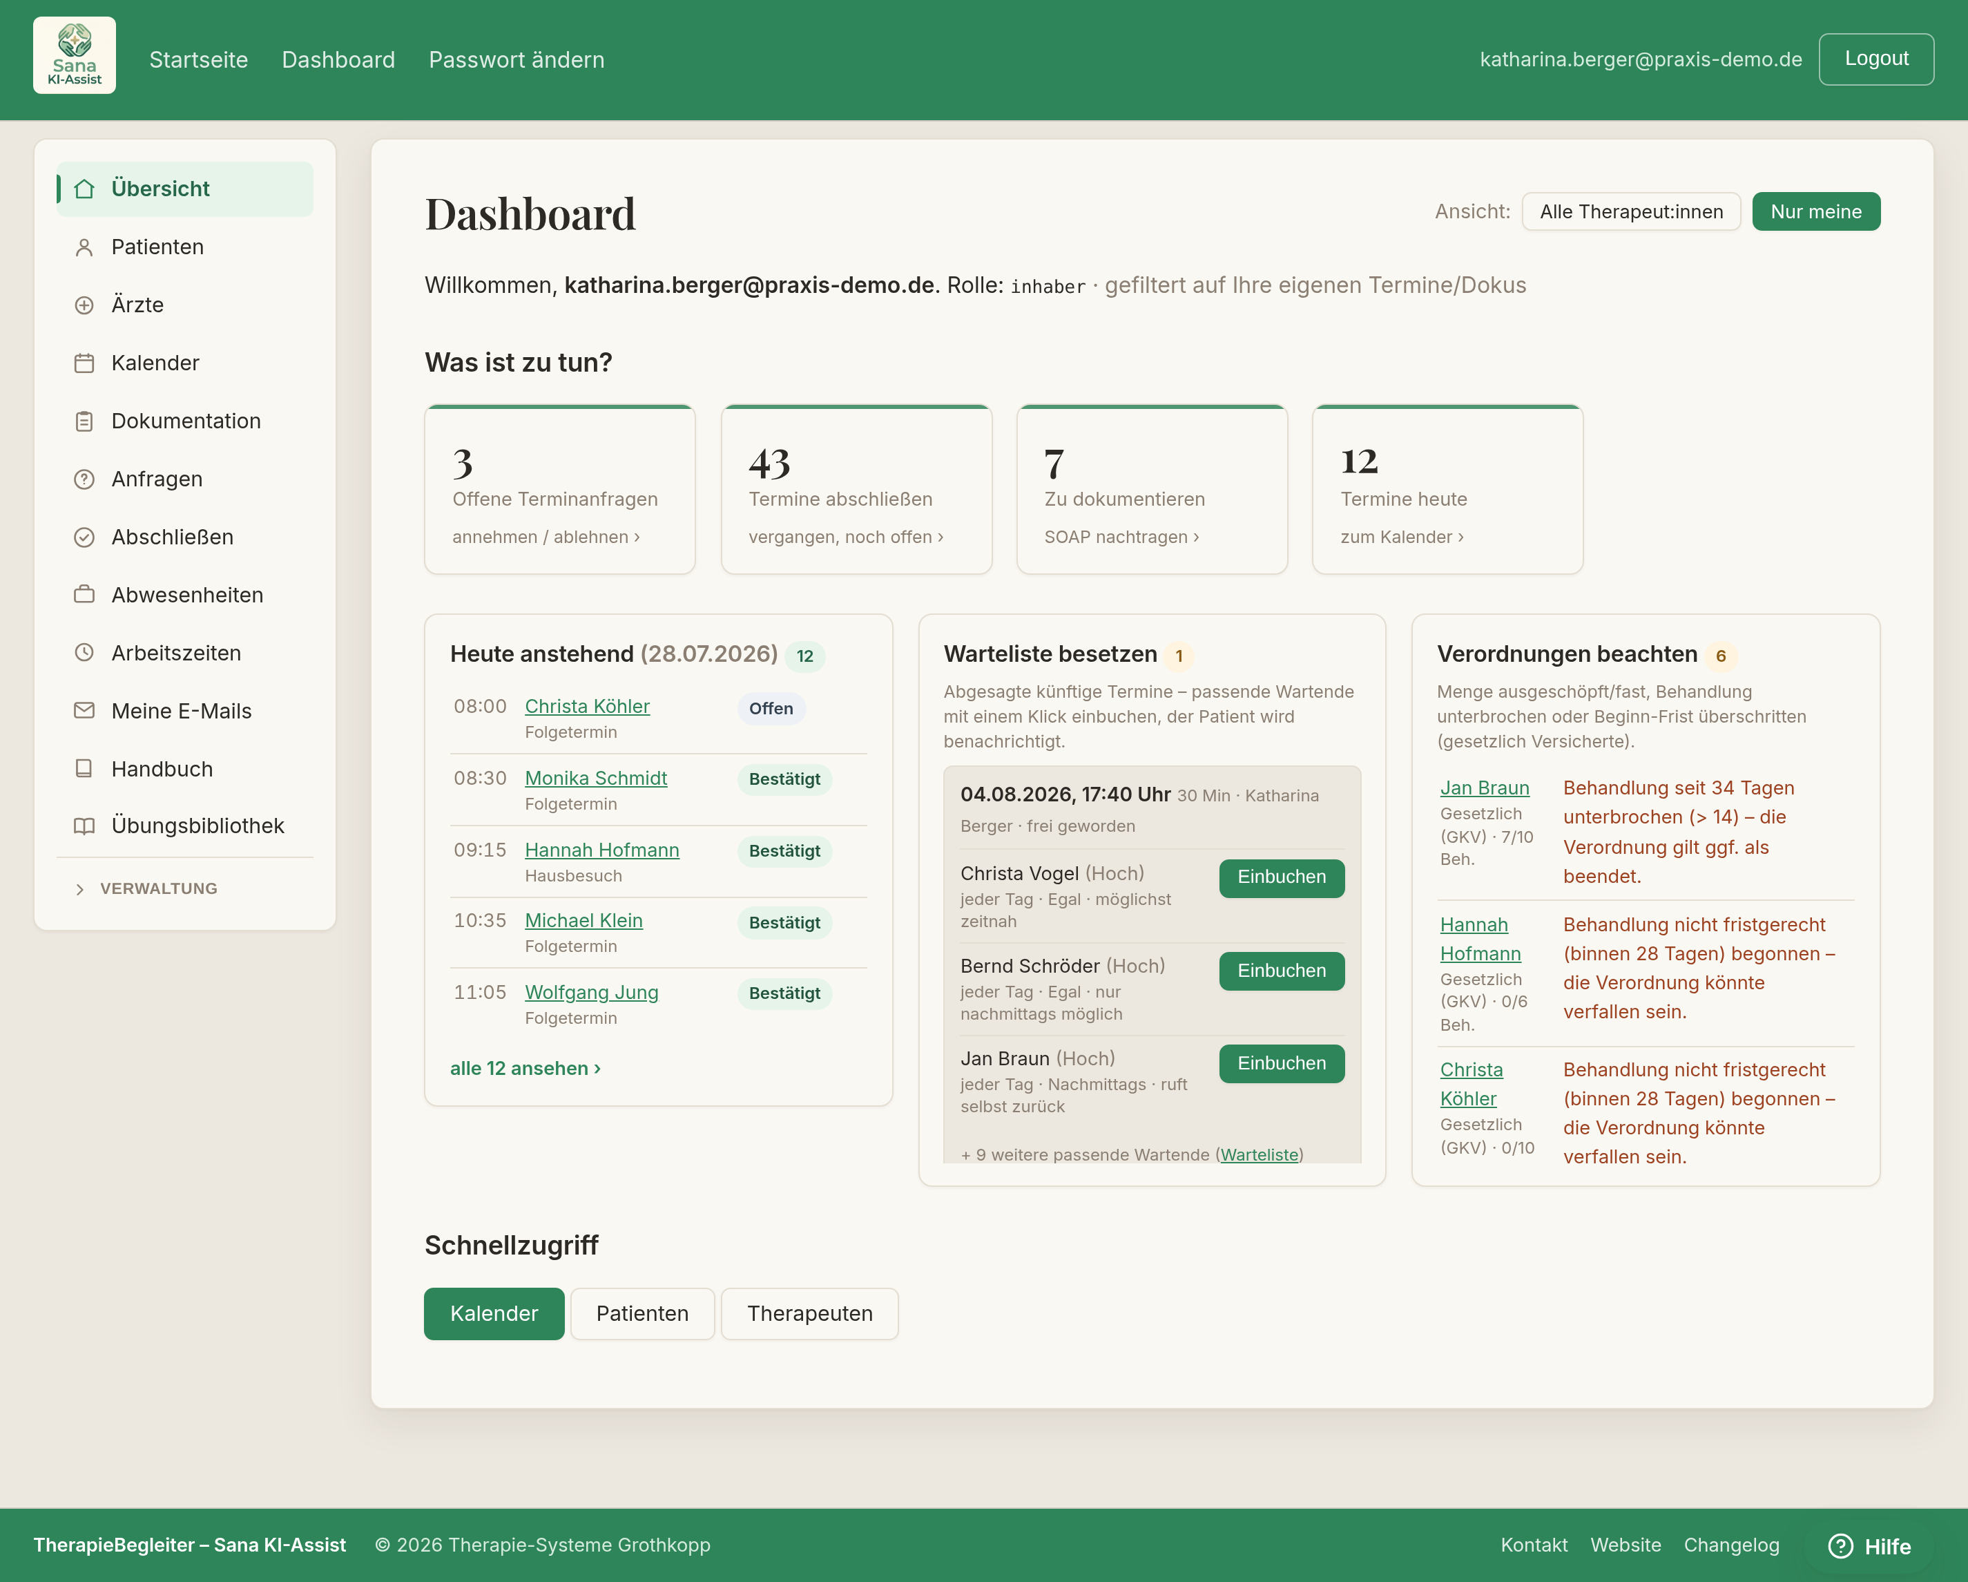Viewport: 1968px width, 1582px height.
Task: Open the Dokumentation sidebar entry
Action: click(x=184, y=421)
